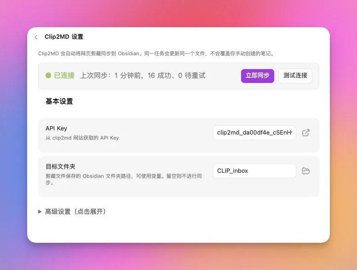This screenshot has width=357, height=270.
Task: Click the Clip2MD 会自动将网页剪藏同步 intro text
Action: (x=156, y=53)
